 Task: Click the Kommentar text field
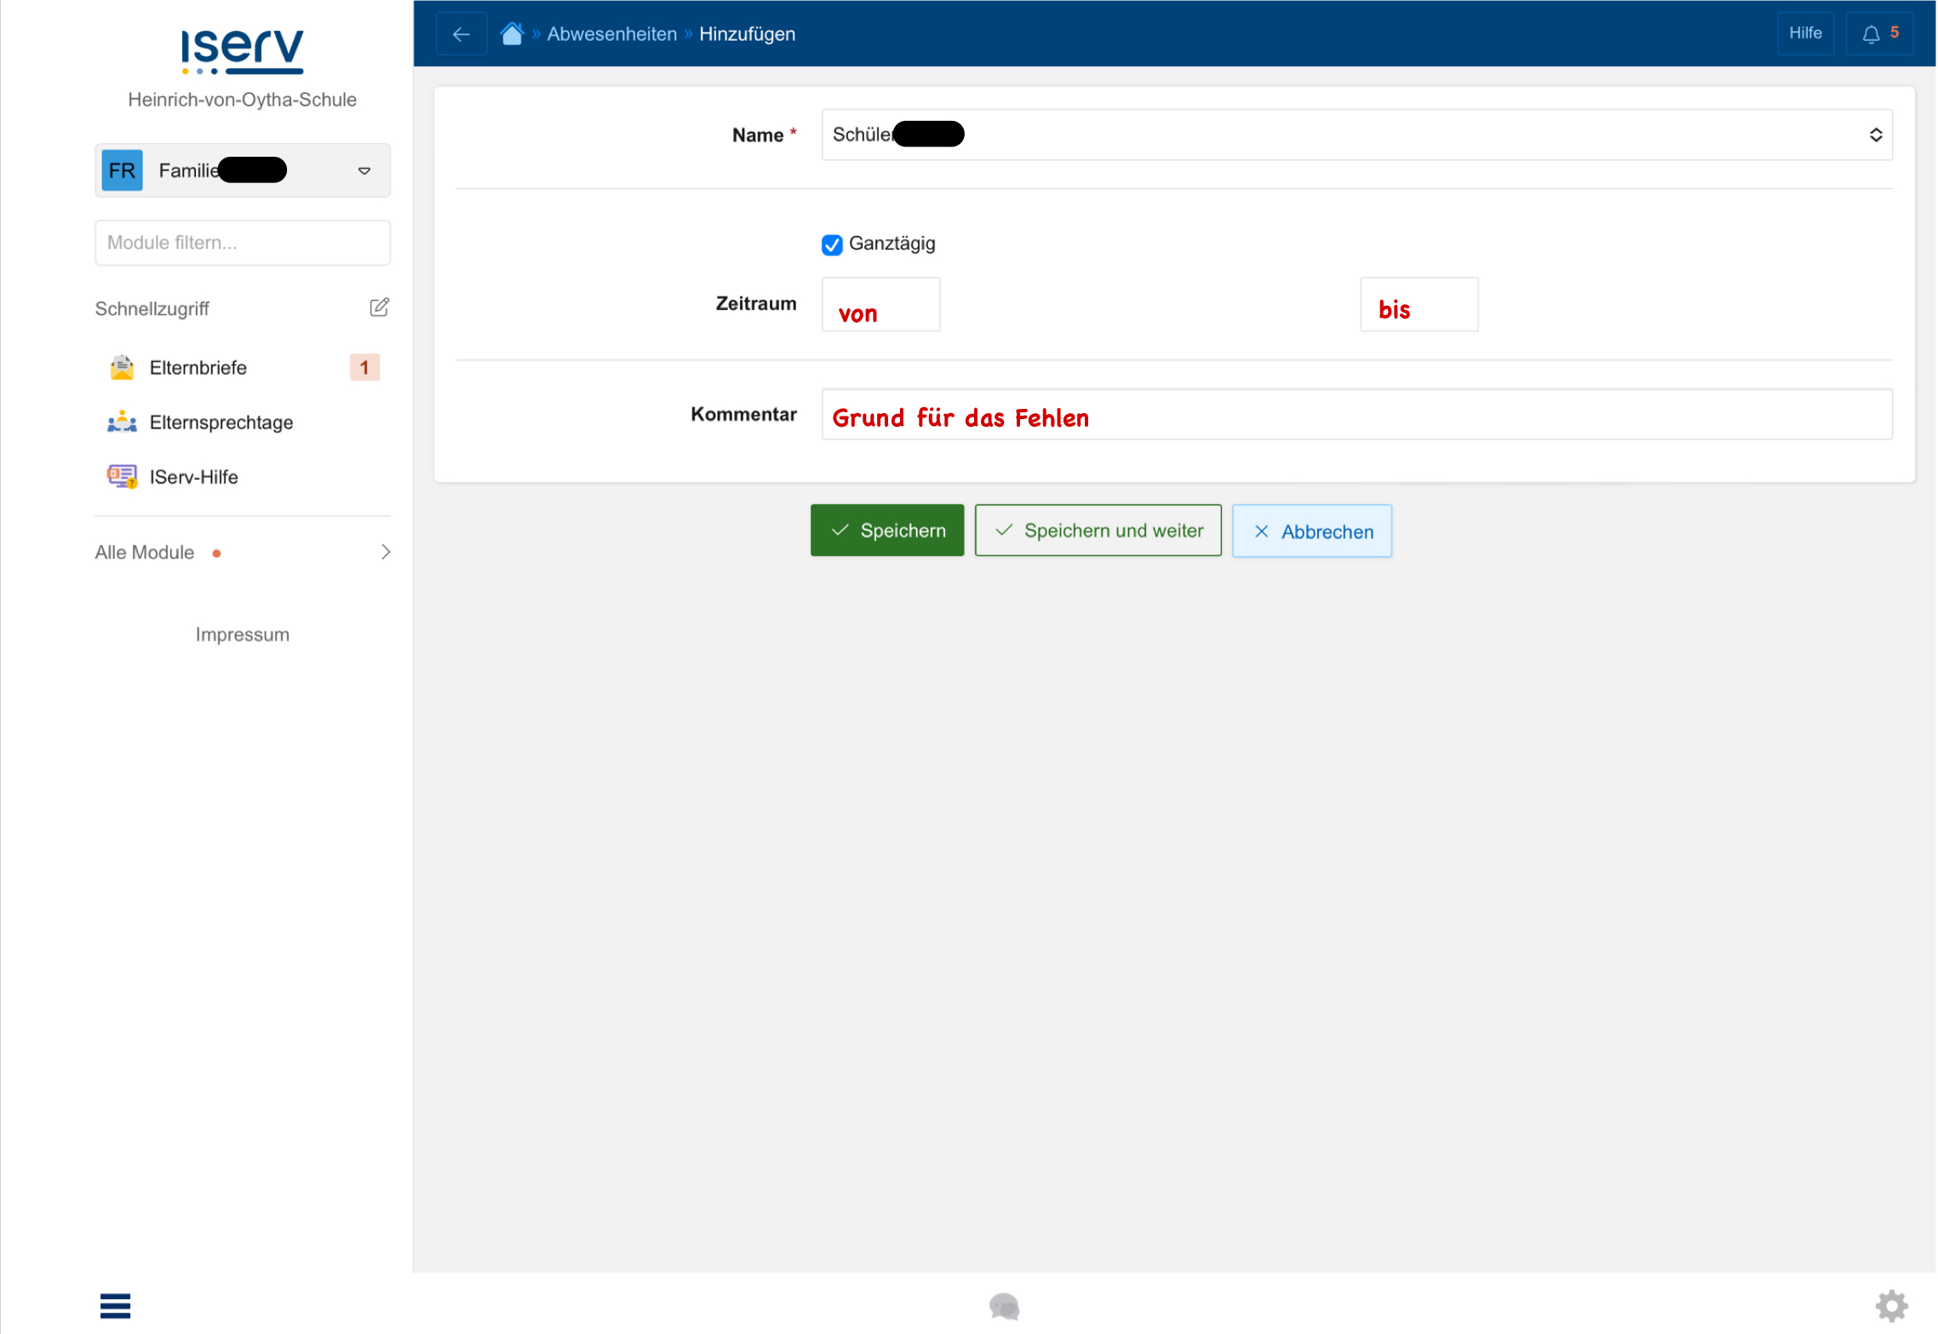coord(1357,415)
